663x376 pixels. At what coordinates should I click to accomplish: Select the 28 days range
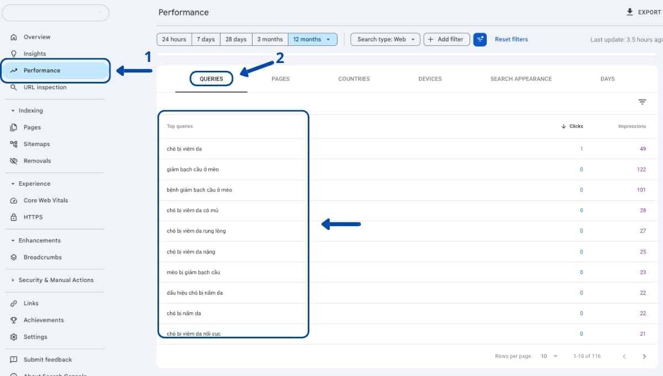(236, 39)
